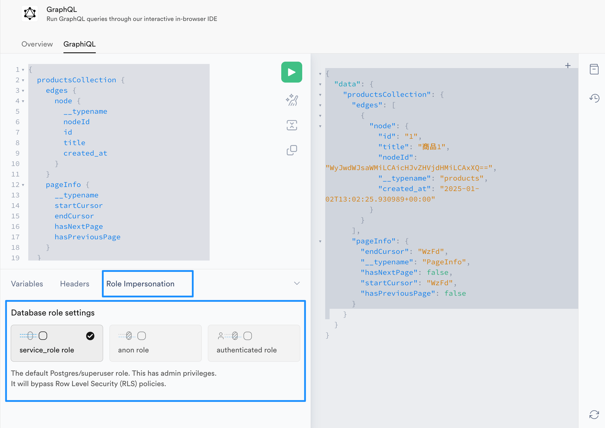Collapse the bottom editor tools panel chevron
The image size is (605, 428).
pyautogui.click(x=297, y=283)
